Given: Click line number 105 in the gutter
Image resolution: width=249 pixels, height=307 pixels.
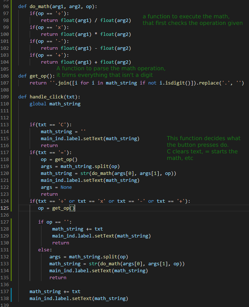Looking at the screenshot, I should tap(4, 69).
